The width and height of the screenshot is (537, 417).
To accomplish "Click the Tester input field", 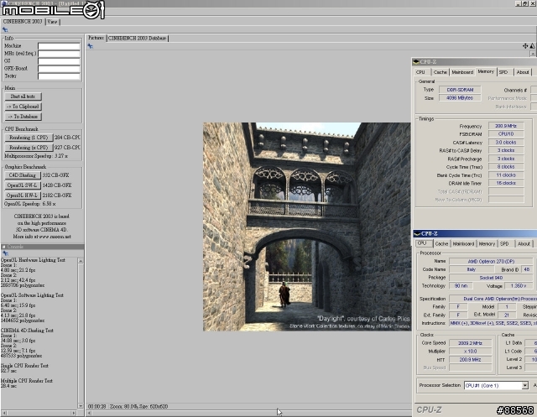I will tap(59, 76).
